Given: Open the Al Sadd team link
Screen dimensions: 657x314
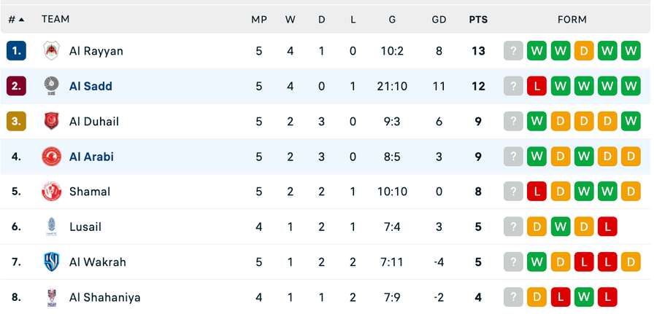Looking at the screenshot, I should coord(91,86).
